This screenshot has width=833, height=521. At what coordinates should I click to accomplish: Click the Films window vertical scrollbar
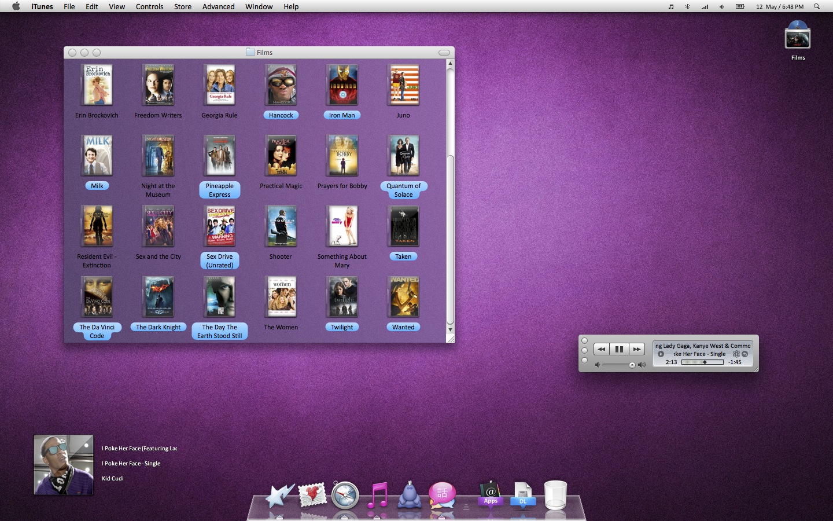coord(450,240)
